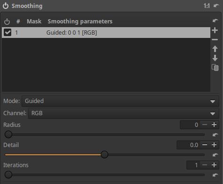Move selected instance down in list

[x=215, y=58]
